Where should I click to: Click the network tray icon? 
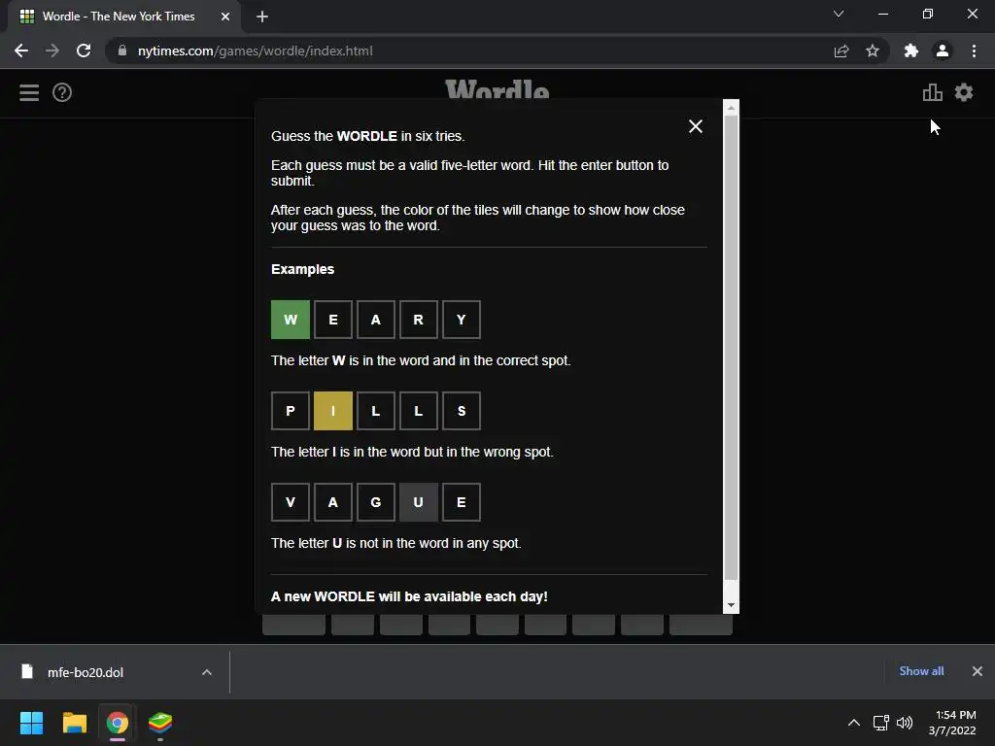point(880,723)
